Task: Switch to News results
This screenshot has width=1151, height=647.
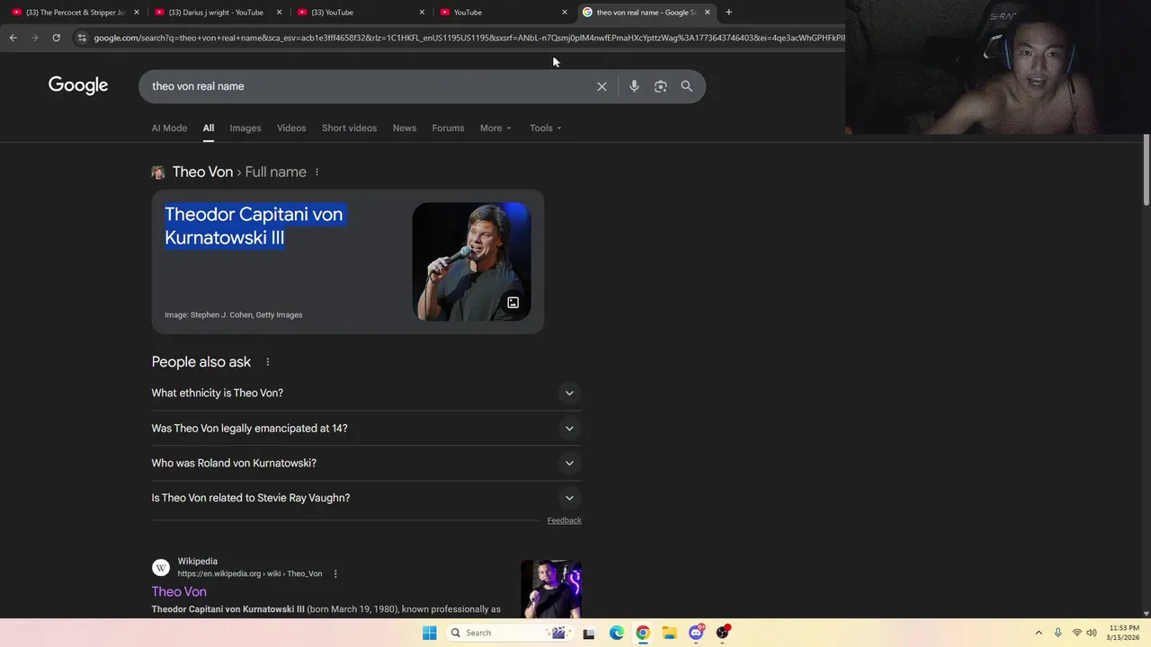Action: pyautogui.click(x=405, y=128)
